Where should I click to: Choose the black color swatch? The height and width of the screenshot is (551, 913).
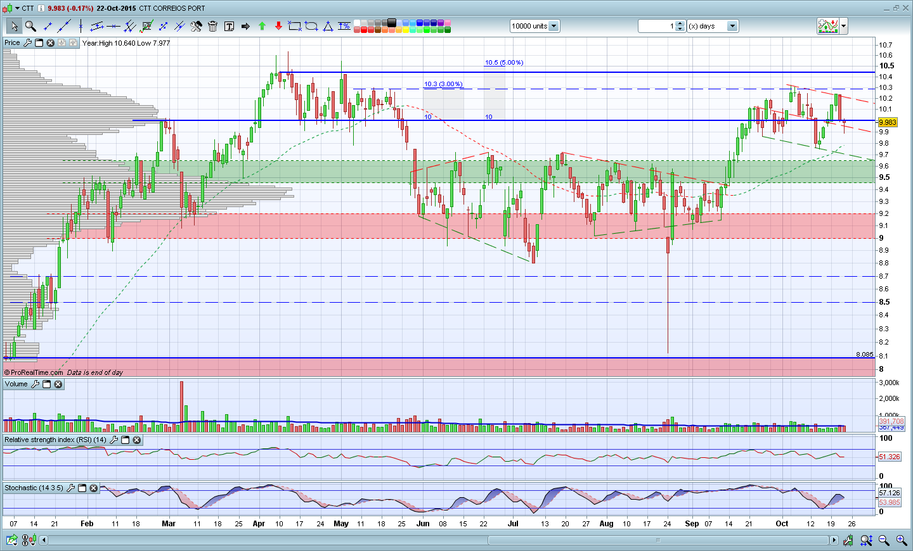coord(392,23)
